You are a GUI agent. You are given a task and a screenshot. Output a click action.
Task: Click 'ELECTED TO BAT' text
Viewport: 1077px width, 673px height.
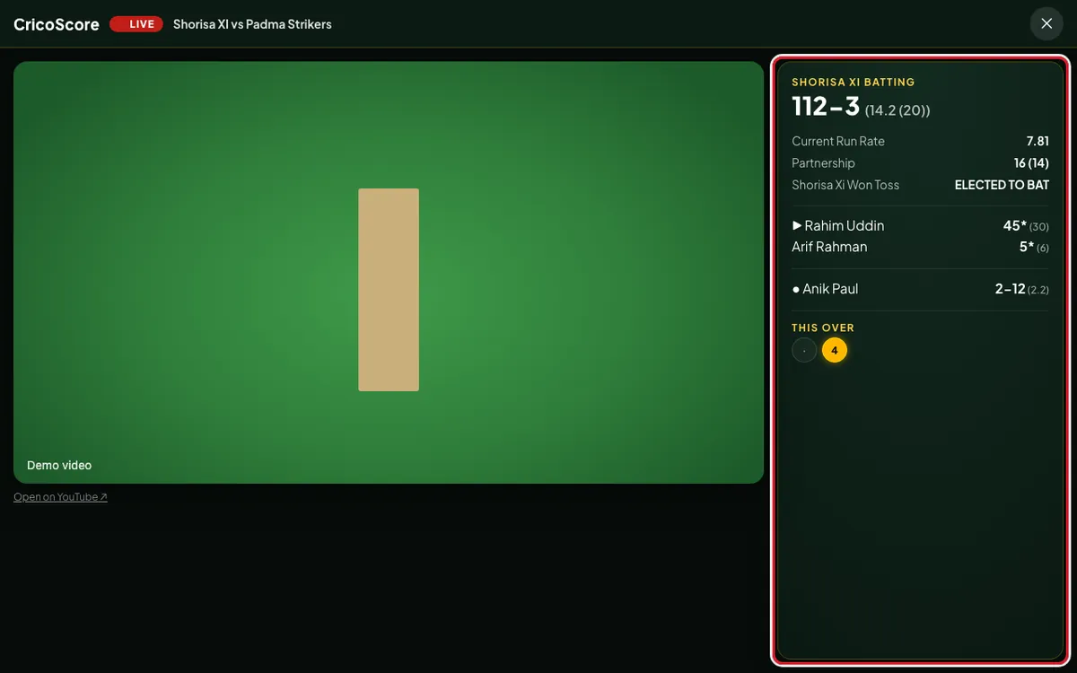click(1002, 185)
